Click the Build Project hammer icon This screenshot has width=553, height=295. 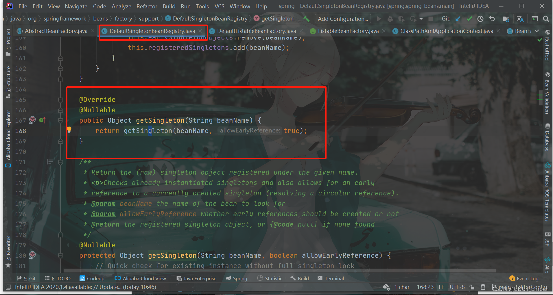(x=306, y=19)
